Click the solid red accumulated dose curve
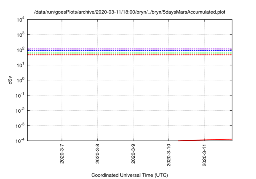The width and height of the screenshot is (256, 179). coord(205,140)
